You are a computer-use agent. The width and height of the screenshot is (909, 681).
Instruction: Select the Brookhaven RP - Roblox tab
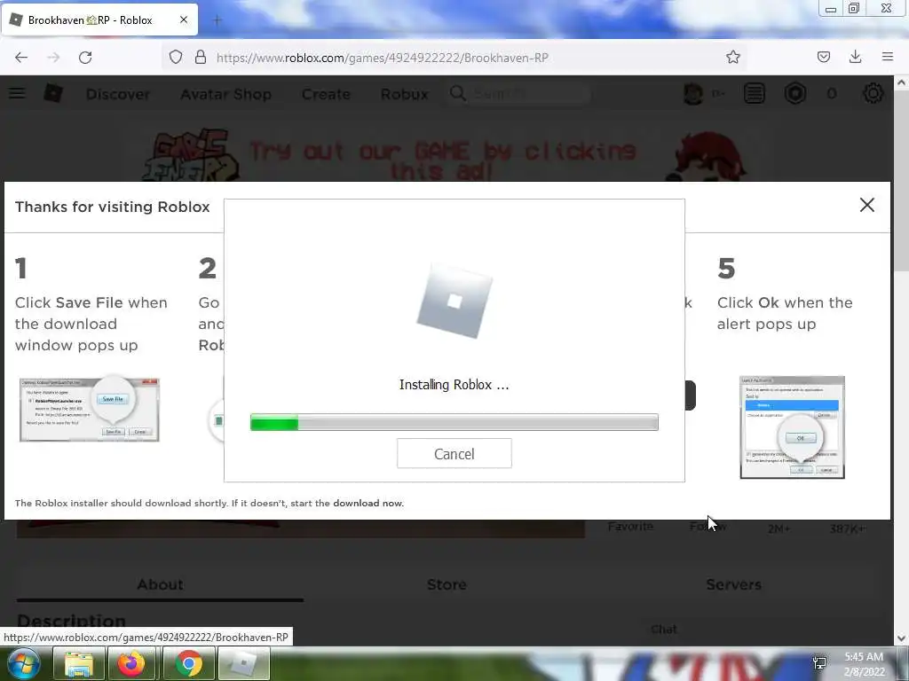click(x=99, y=20)
